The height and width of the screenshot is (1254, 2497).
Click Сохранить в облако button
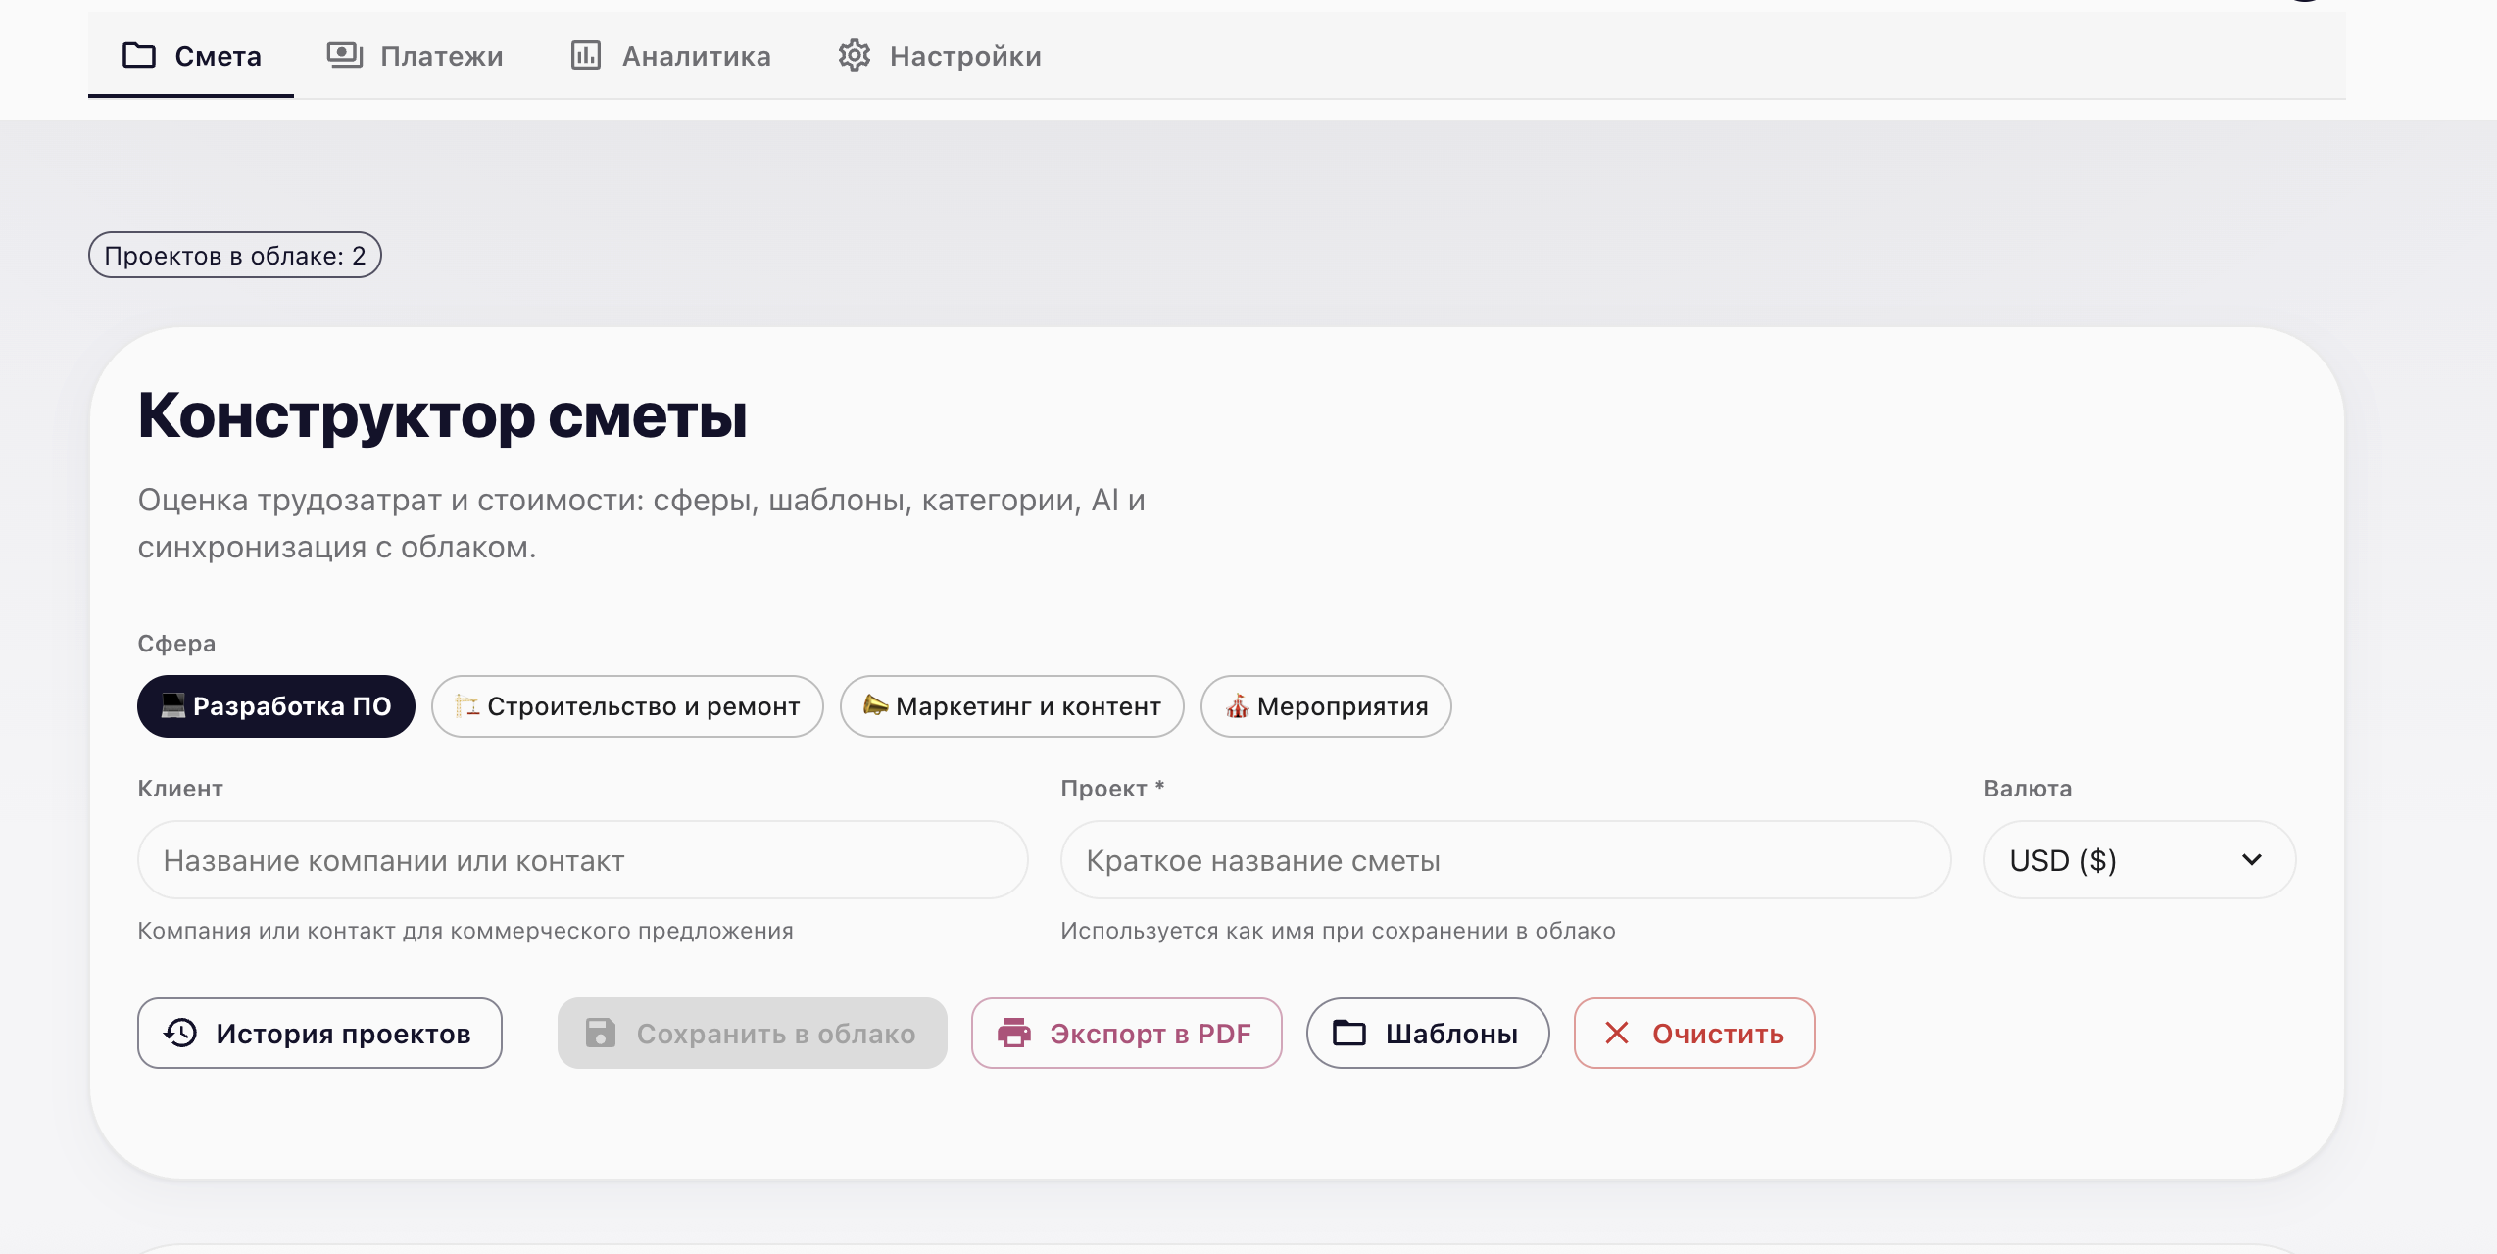tap(753, 1034)
